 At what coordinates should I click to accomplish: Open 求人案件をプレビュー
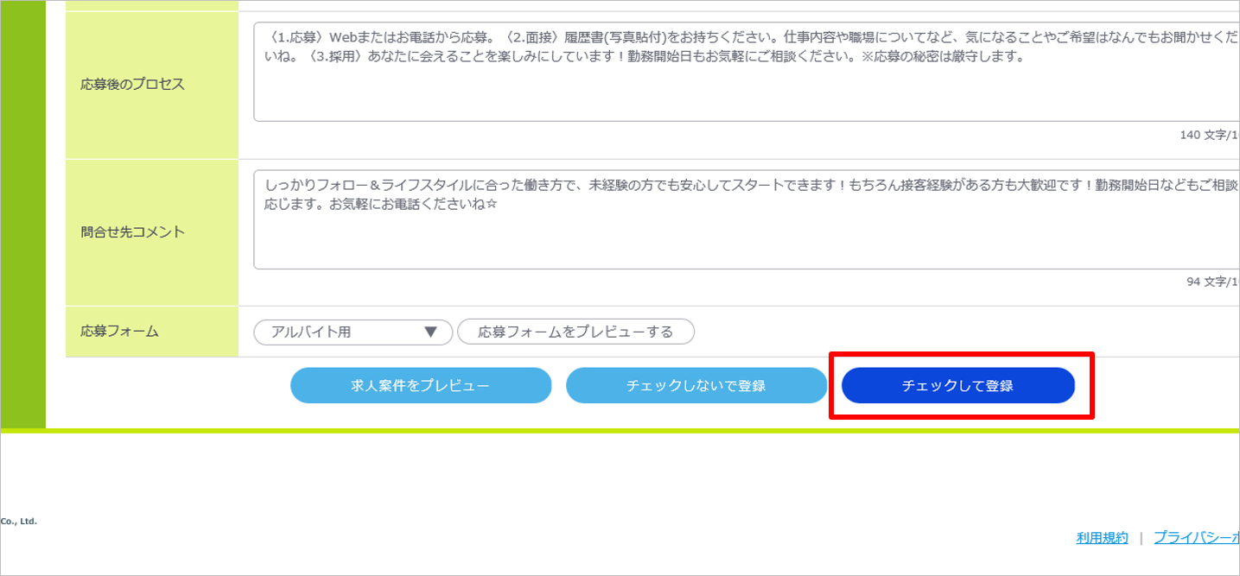420,386
